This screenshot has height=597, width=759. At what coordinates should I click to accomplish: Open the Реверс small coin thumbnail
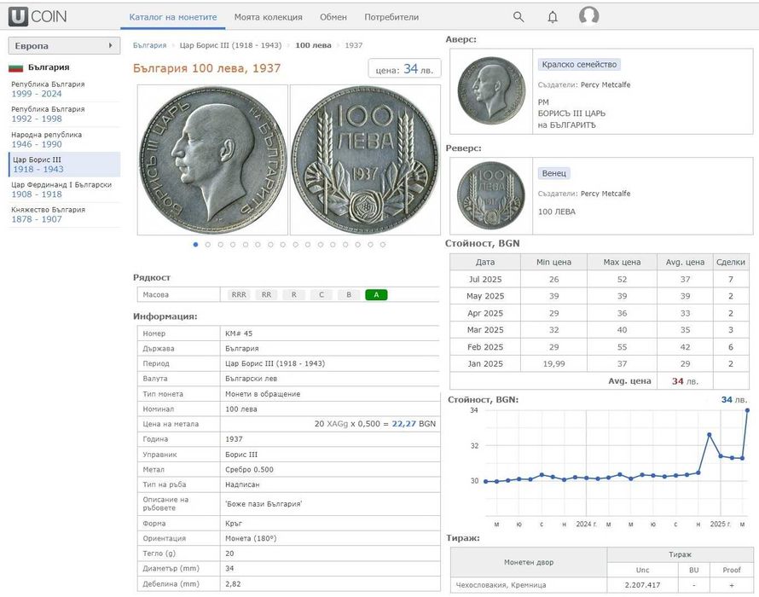coord(491,195)
